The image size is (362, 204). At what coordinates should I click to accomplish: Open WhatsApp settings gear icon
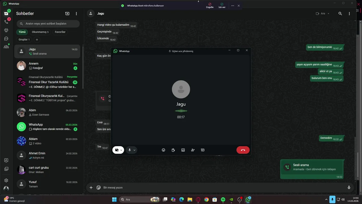6,180
